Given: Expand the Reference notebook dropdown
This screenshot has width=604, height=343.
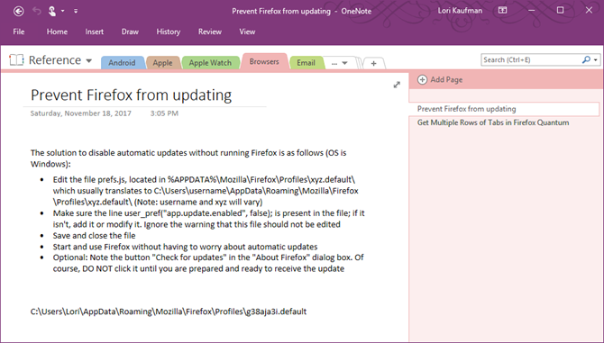Looking at the screenshot, I should point(89,60).
